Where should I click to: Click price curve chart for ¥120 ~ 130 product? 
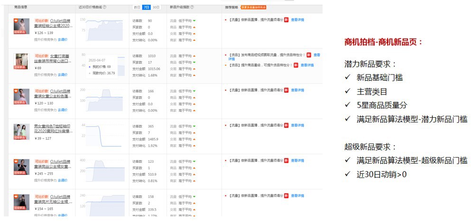point(102,100)
